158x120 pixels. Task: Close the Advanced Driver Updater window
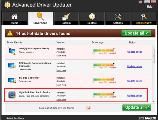(153, 2)
